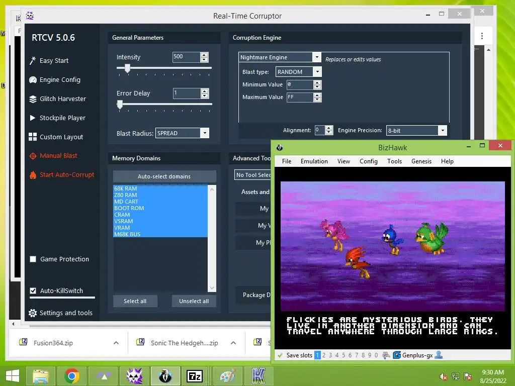The width and height of the screenshot is (515, 386).
Task: Open Custom Layout view
Action: click(x=56, y=137)
